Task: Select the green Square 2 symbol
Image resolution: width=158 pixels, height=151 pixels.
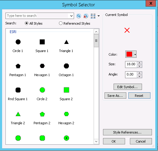Action: tap(66, 90)
